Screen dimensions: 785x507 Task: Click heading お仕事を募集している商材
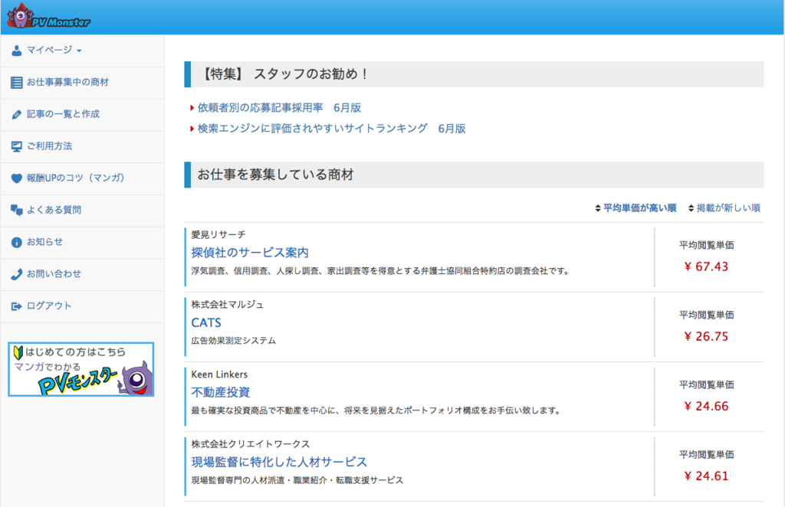pos(275,175)
